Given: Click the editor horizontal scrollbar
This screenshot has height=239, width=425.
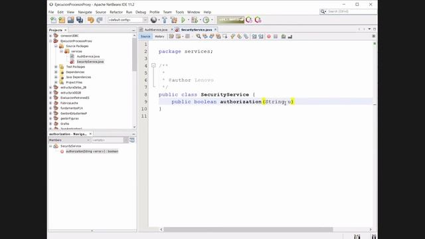Looking at the screenshot, I should pyautogui.click(x=248, y=230).
